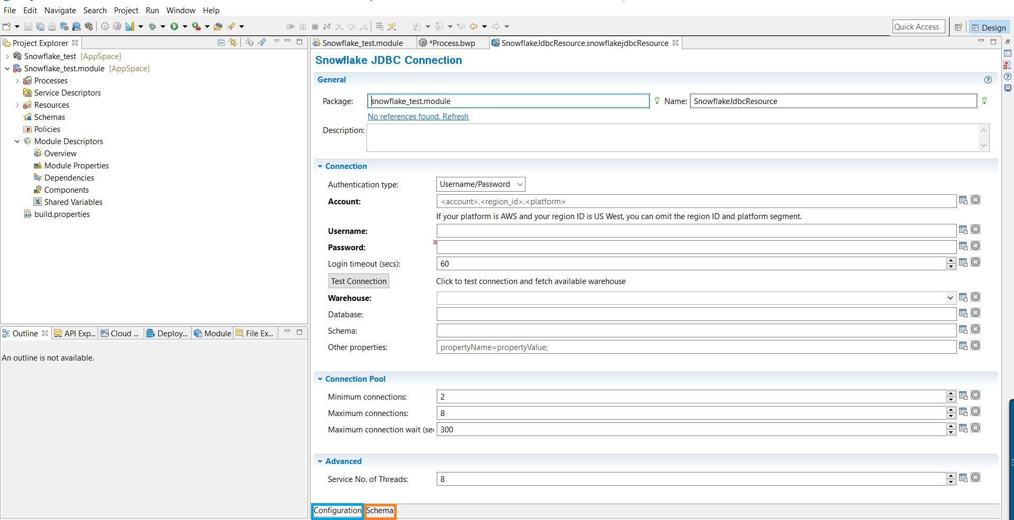Click the Test Connection button
The width and height of the screenshot is (1014, 520).
(x=359, y=281)
